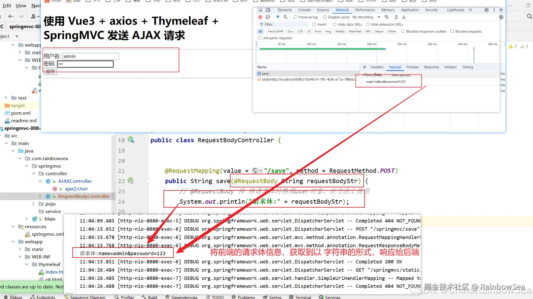
Task: Tick the Hide data URLs checkbox
Action: 335,25
